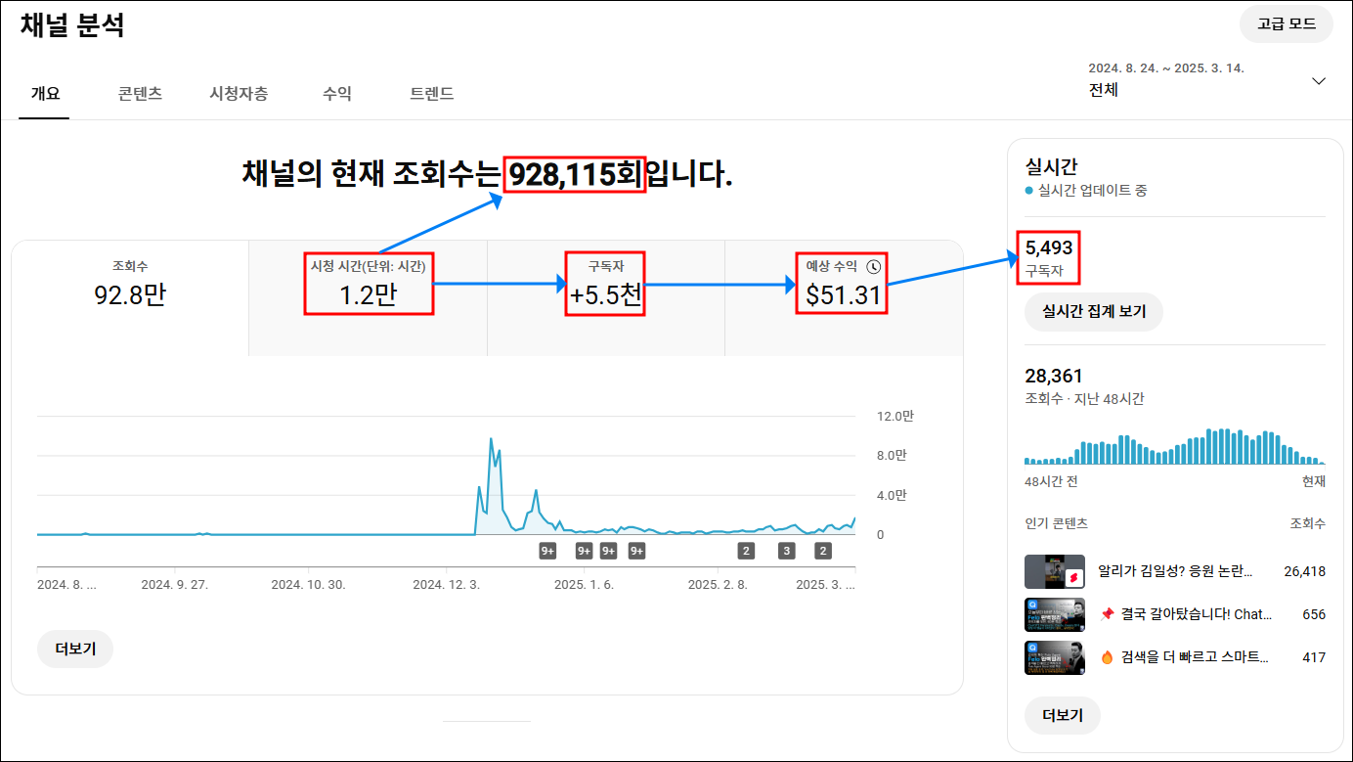Select the 수익 tab
This screenshot has width=1353, height=762.
(336, 94)
